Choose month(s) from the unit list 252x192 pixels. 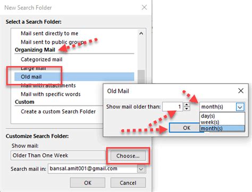[x=222, y=128]
